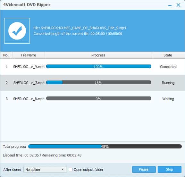Click the Total progress 48% bar

pyautogui.click(x=105, y=147)
